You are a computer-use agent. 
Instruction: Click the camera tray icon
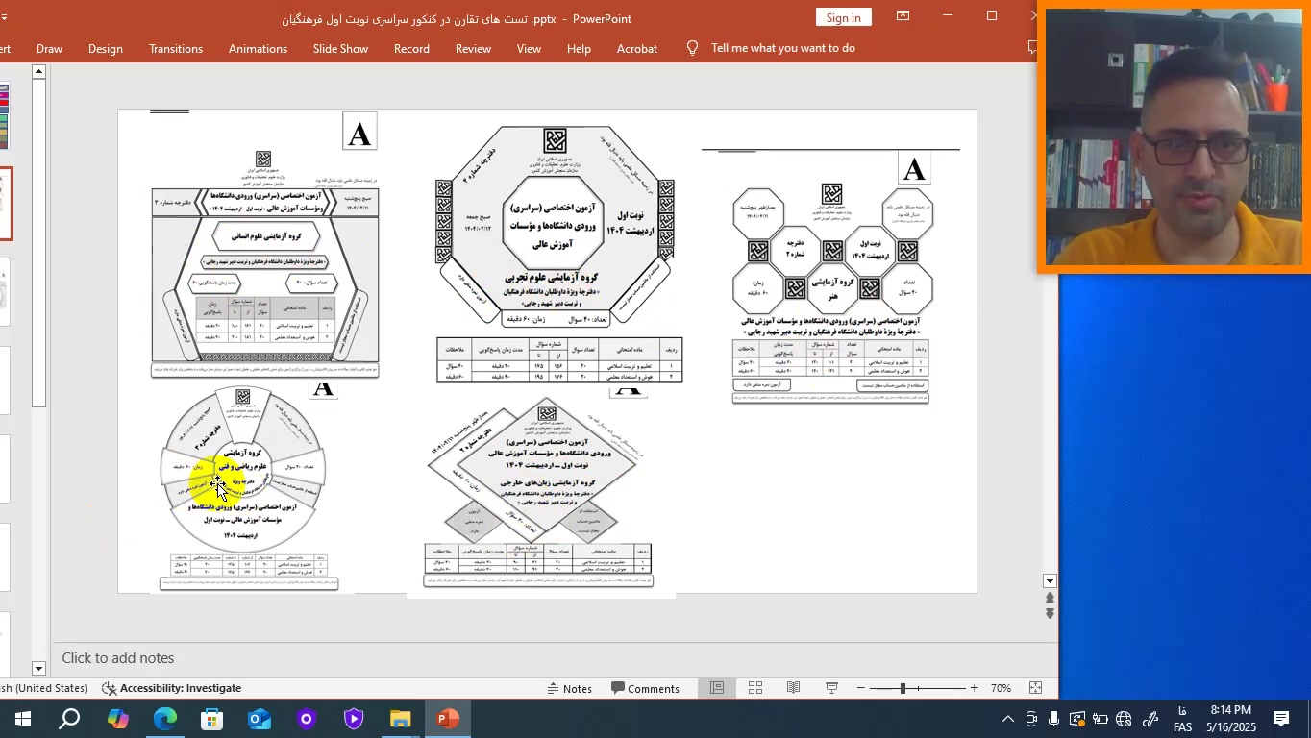1031,719
